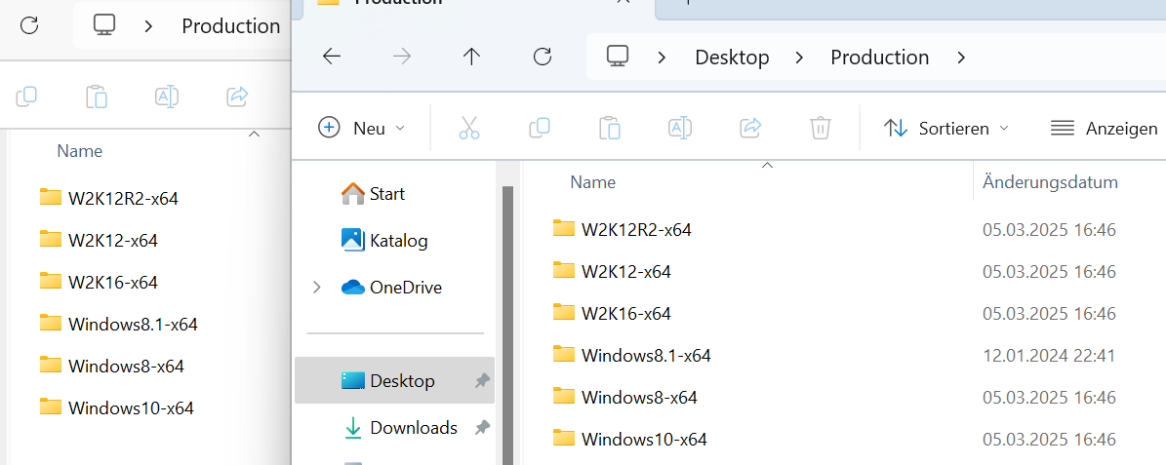Select W2K12-x64 folder in front window
The width and height of the screenshot is (1166, 465).
pos(611,272)
